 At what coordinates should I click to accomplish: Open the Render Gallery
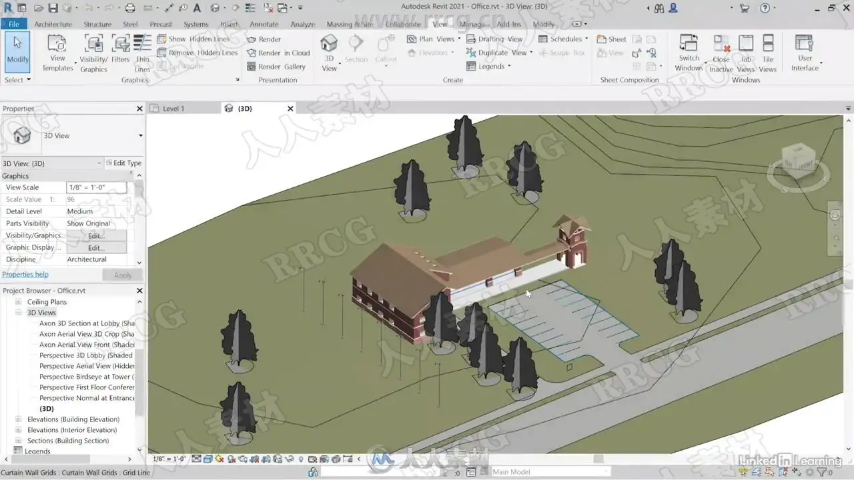click(x=276, y=67)
